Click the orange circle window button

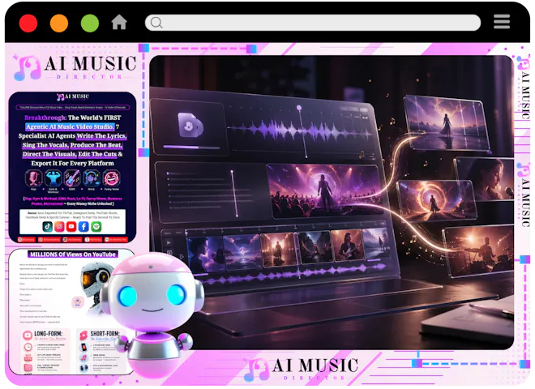59,24
